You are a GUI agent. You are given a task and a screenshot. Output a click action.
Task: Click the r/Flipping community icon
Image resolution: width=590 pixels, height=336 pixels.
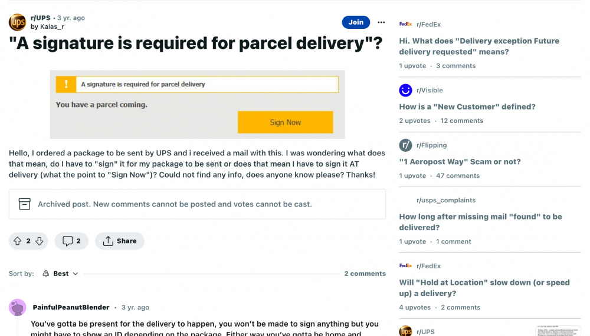coord(406,145)
